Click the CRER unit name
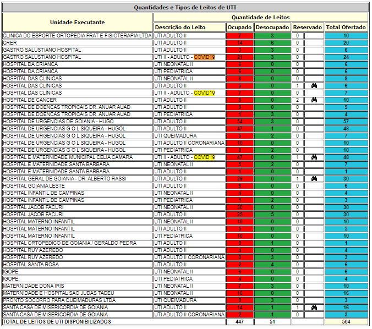 tap(10, 43)
